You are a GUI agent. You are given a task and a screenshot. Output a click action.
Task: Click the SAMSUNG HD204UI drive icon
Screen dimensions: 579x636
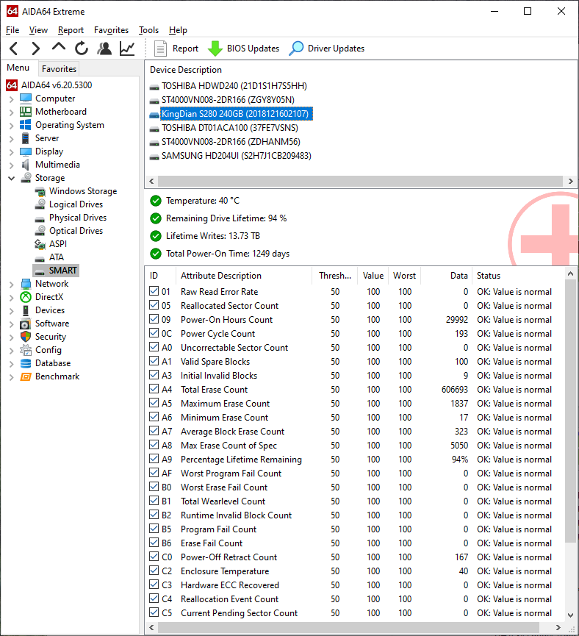pyautogui.click(x=154, y=157)
